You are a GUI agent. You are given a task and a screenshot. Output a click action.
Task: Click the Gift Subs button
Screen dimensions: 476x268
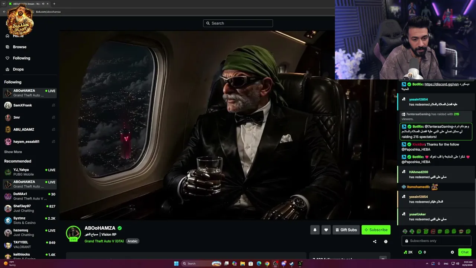[346, 230]
